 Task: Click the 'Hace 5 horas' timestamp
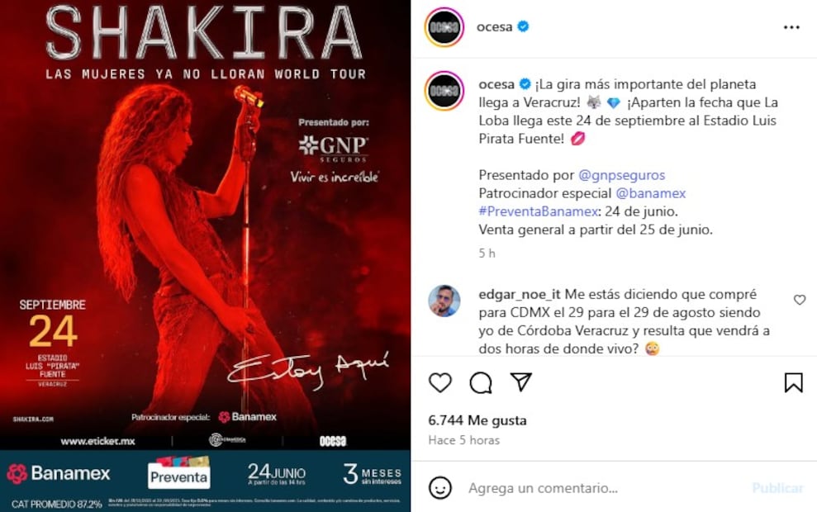(x=463, y=440)
